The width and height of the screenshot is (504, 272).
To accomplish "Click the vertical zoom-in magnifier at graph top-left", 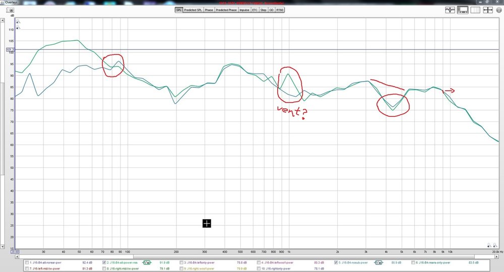I will (x=18, y=22).
